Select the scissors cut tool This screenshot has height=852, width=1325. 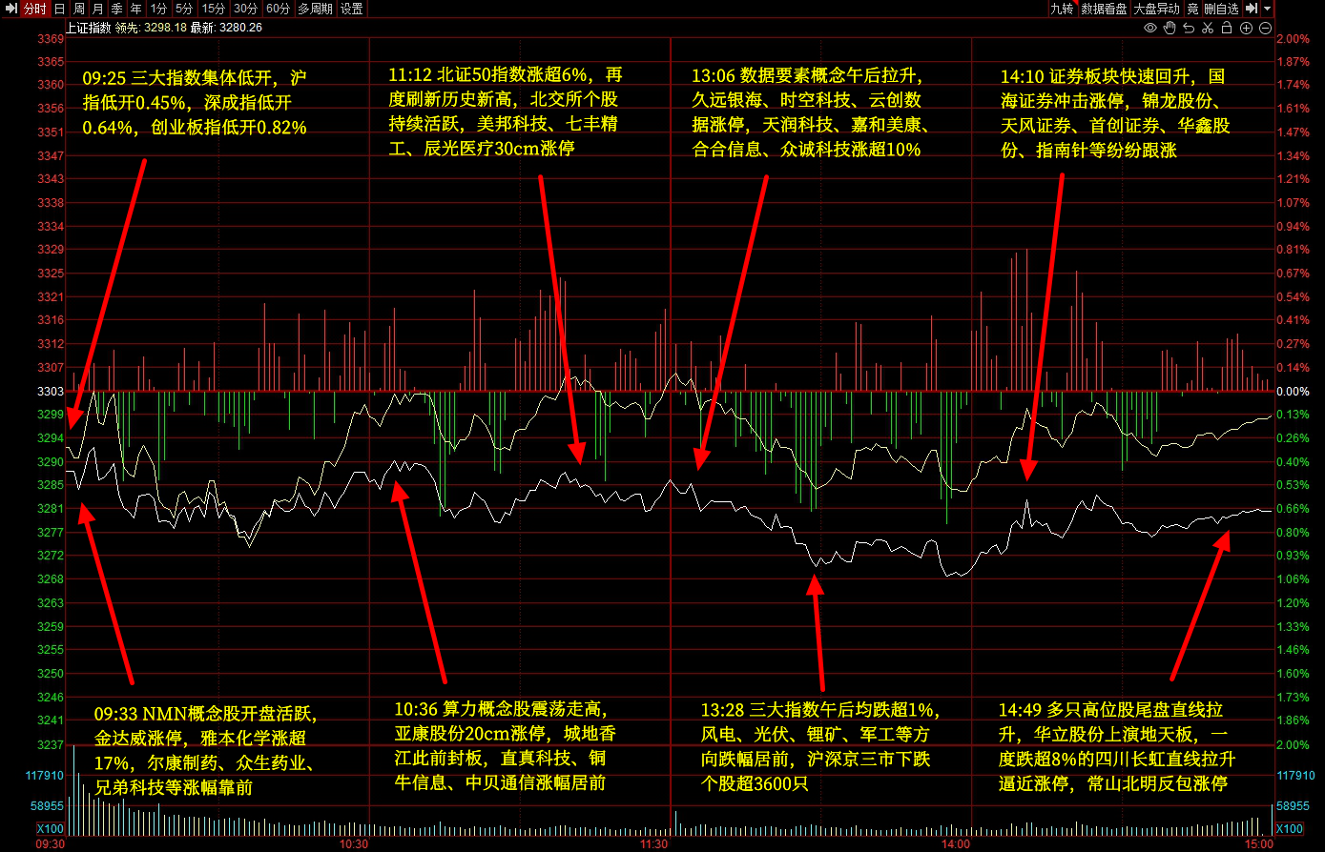(x=1208, y=28)
